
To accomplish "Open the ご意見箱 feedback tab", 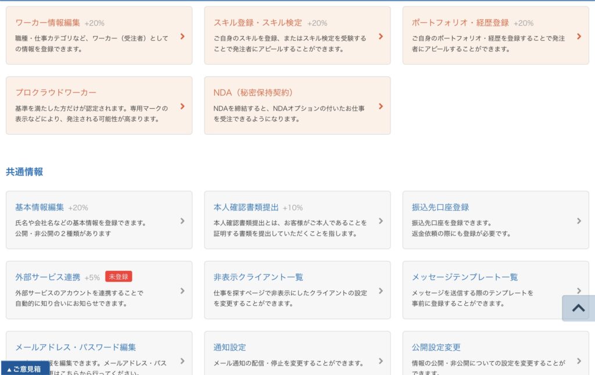I will [x=24, y=369].
